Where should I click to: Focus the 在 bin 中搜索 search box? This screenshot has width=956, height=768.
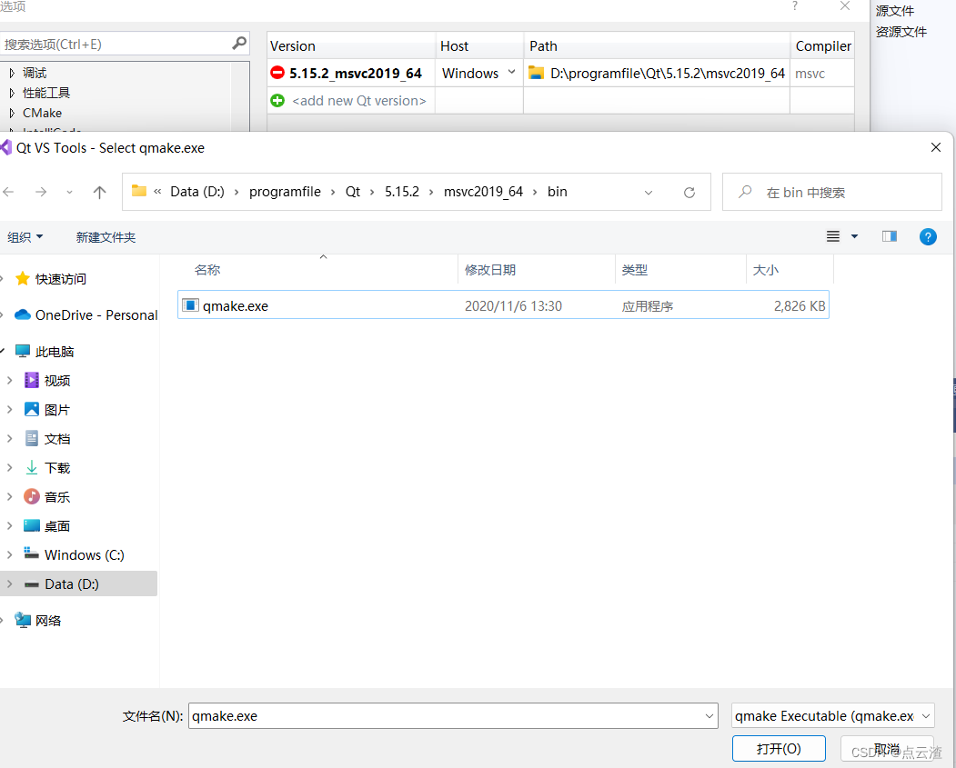coord(832,193)
